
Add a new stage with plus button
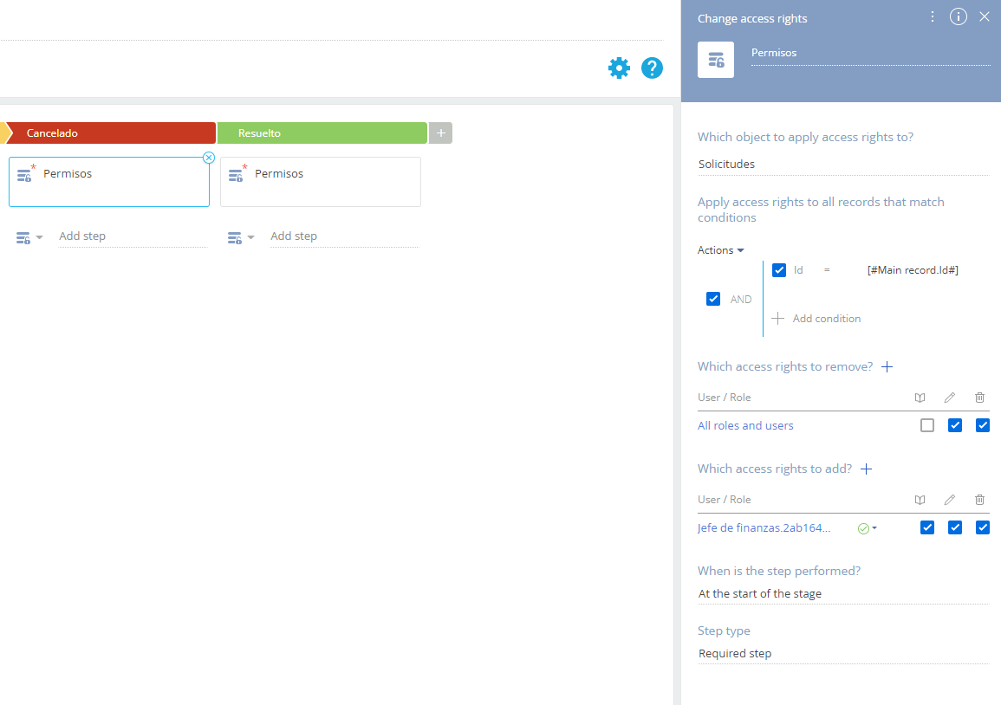(440, 133)
